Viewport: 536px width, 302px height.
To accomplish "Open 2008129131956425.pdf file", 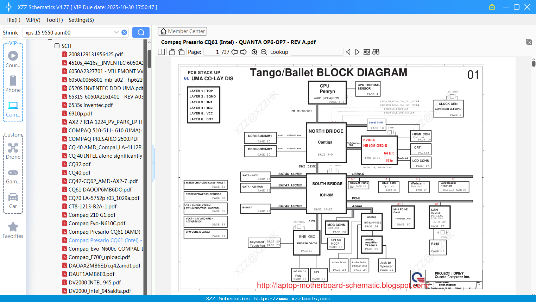I will (x=96, y=54).
